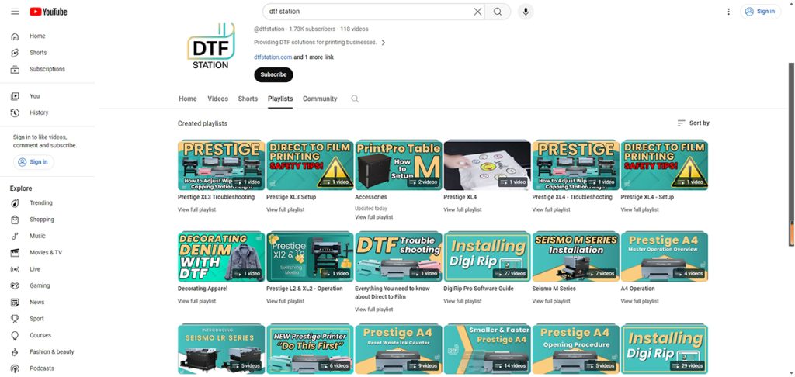
Task: Switch to the channel Home tab
Action: click(x=188, y=99)
